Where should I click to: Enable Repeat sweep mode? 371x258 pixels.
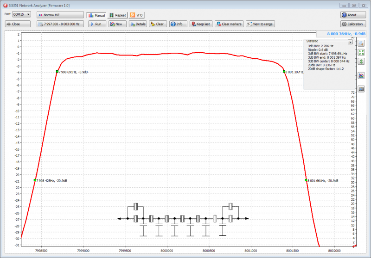(x=118, y=15)
